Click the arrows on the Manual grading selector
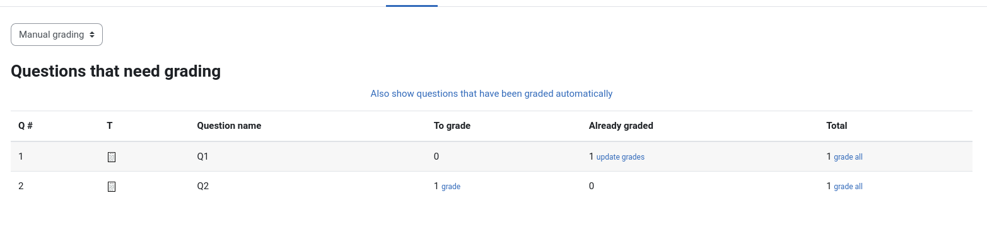987x247 pixels. coord(92,35)
